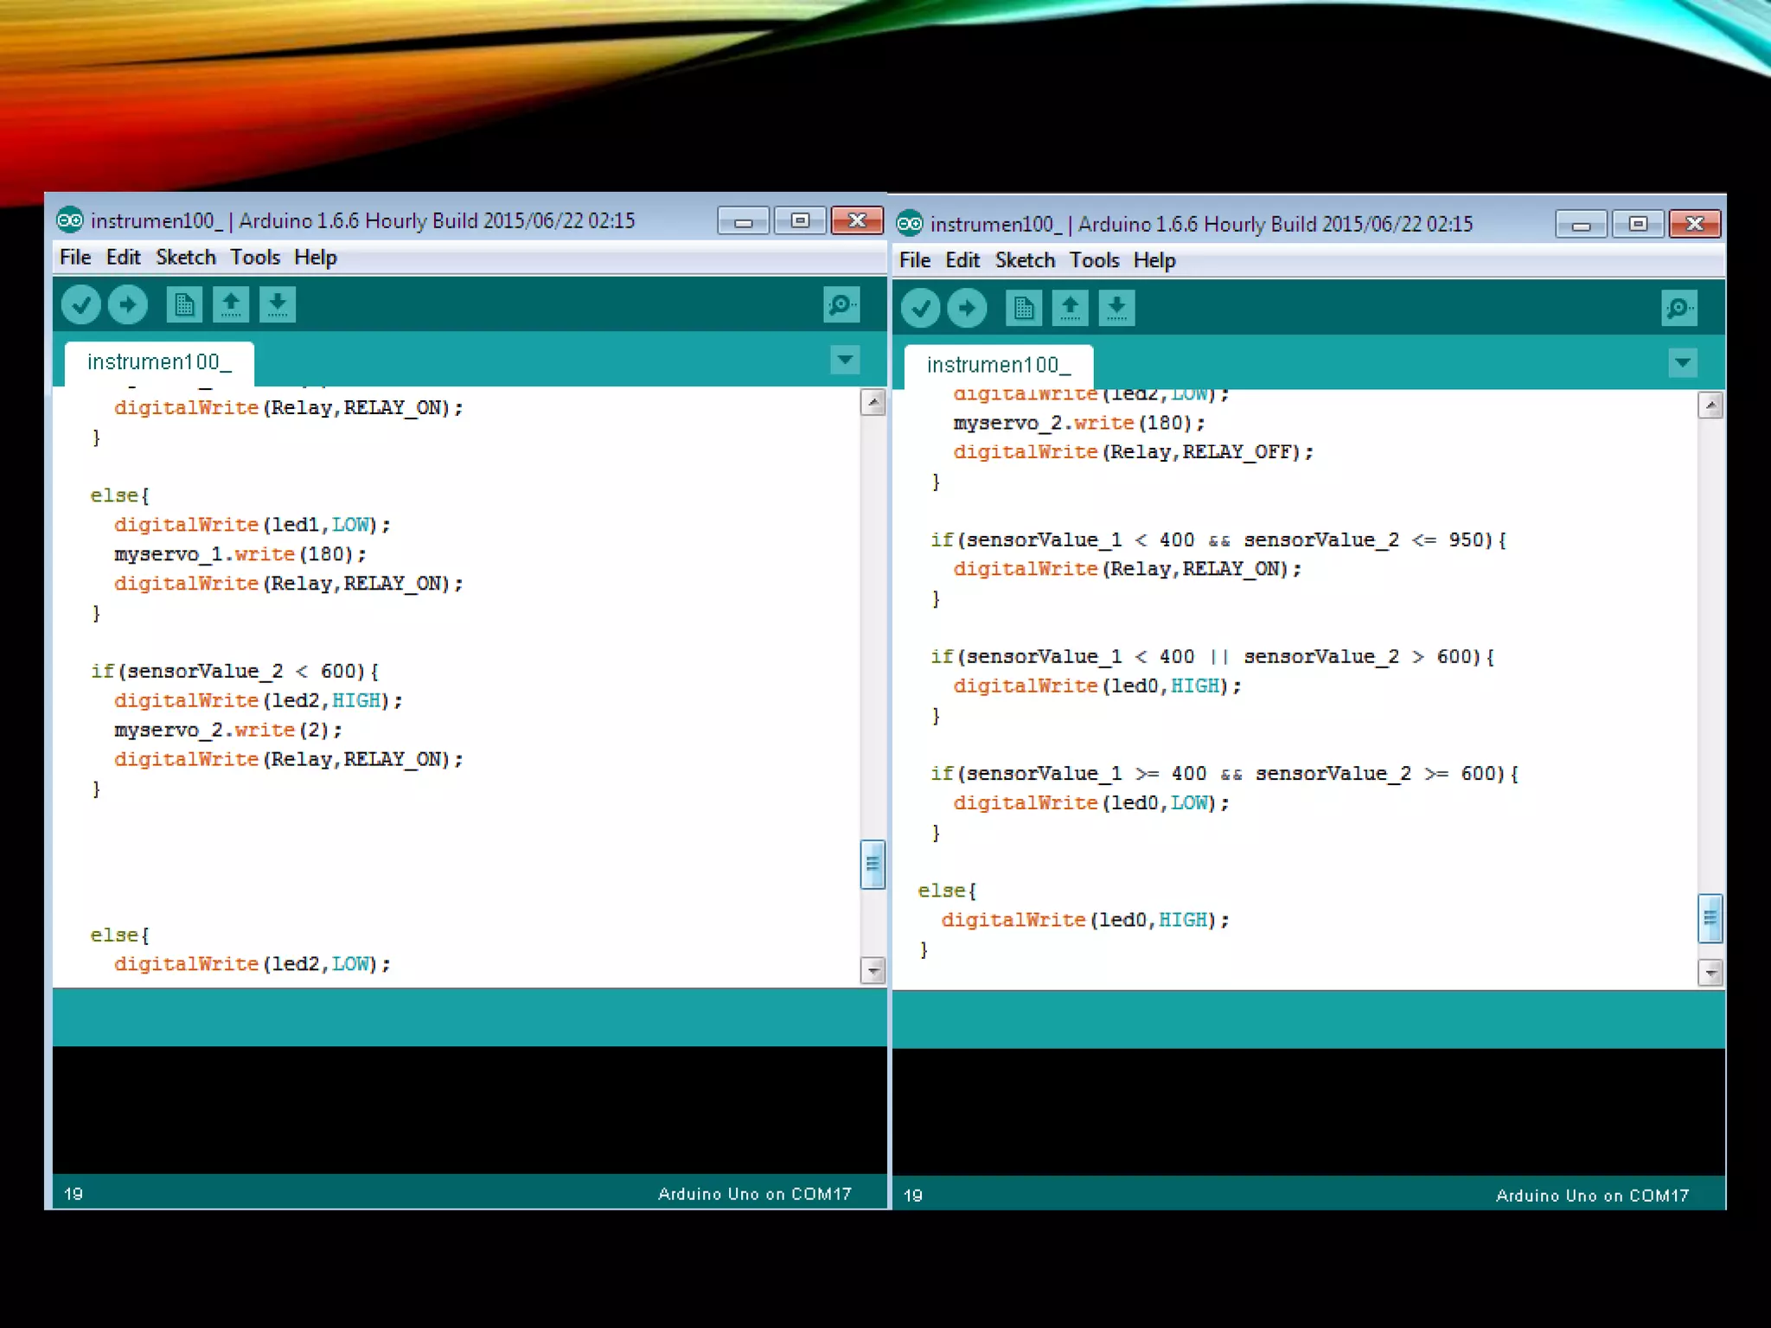Click Save sketch down-arrow icon in left window
Viewport: 1771px width, 1328px height.
[x=278, y=305]
